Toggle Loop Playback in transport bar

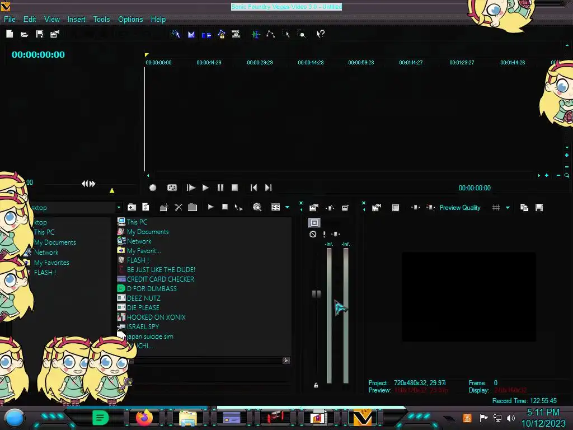point(172,188)
